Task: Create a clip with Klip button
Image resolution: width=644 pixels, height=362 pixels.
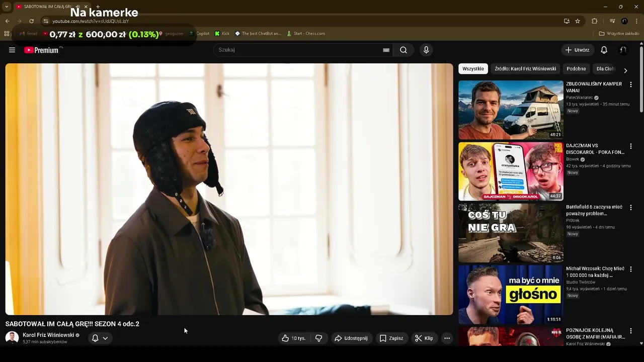Action: coord(424,338)
